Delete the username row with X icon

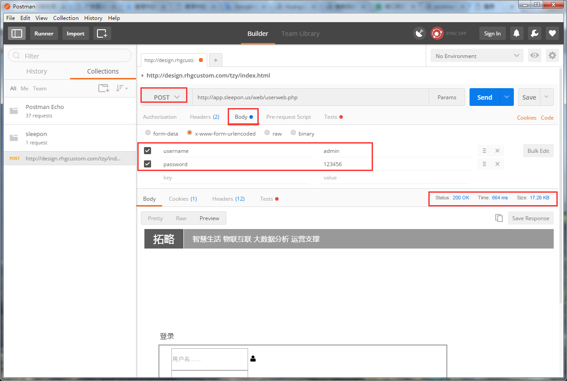coord(497,151)
